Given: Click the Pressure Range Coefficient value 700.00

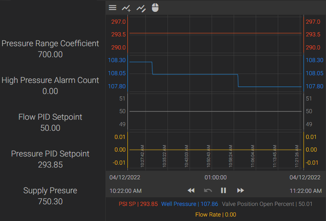Looking at the screenshot, I should click(x=50, y=54).
